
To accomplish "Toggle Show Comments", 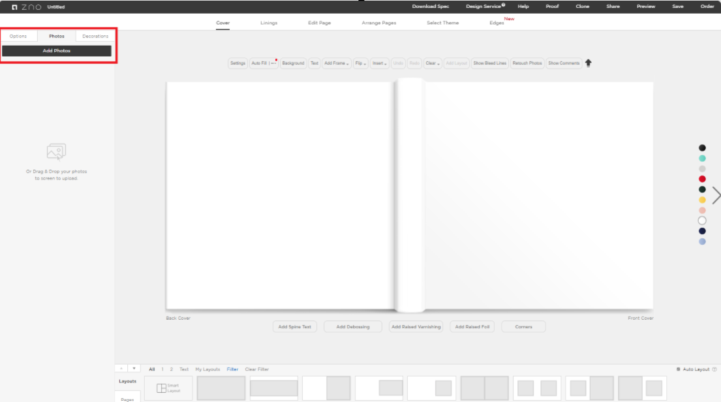I will click(564, 63).
